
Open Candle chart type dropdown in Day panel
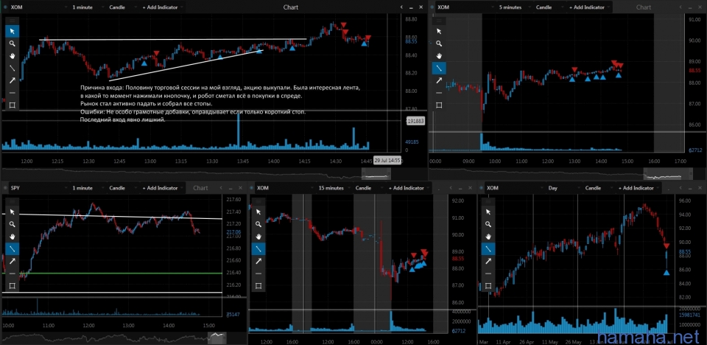coord(598,188)
